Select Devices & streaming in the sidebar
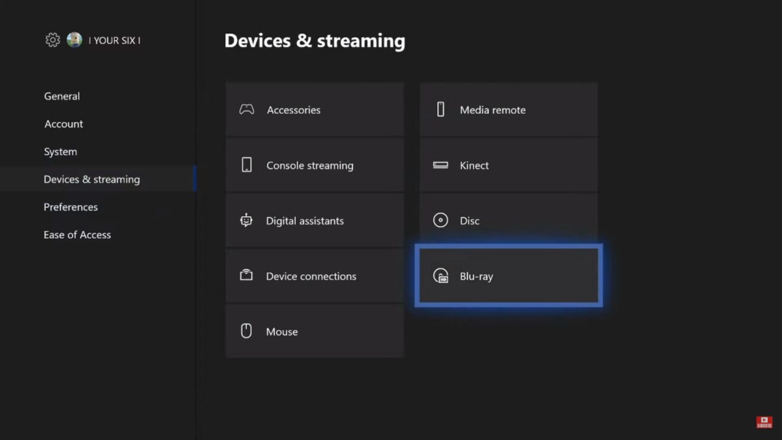This screenshot has height=440, width=782. pos(92,179)
